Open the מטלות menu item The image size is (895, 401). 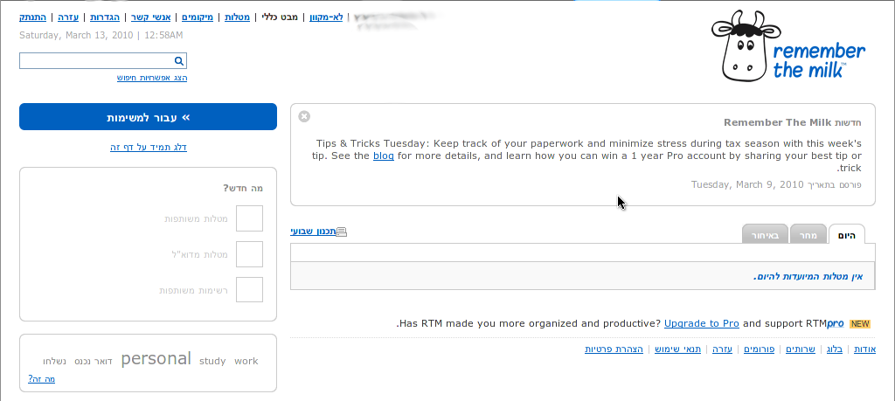tap(237, 17)
